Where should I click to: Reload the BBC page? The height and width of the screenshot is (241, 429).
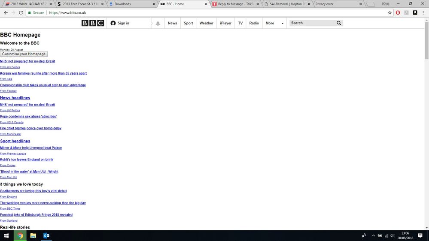[x=21, y=12]
